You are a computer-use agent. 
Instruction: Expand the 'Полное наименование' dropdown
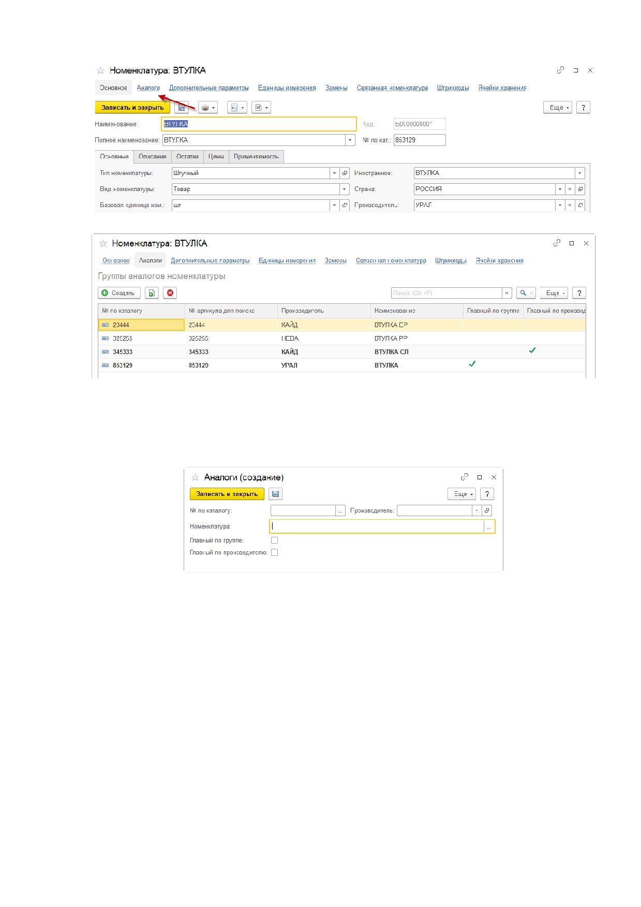(x=350, y=140)
